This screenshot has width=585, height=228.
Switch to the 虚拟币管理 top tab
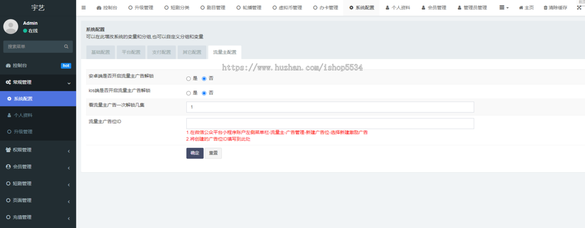(x=287, y=8)
